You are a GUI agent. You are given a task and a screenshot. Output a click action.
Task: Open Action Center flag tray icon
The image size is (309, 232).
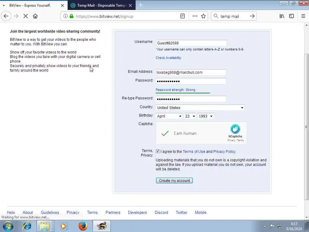(272, 226)
